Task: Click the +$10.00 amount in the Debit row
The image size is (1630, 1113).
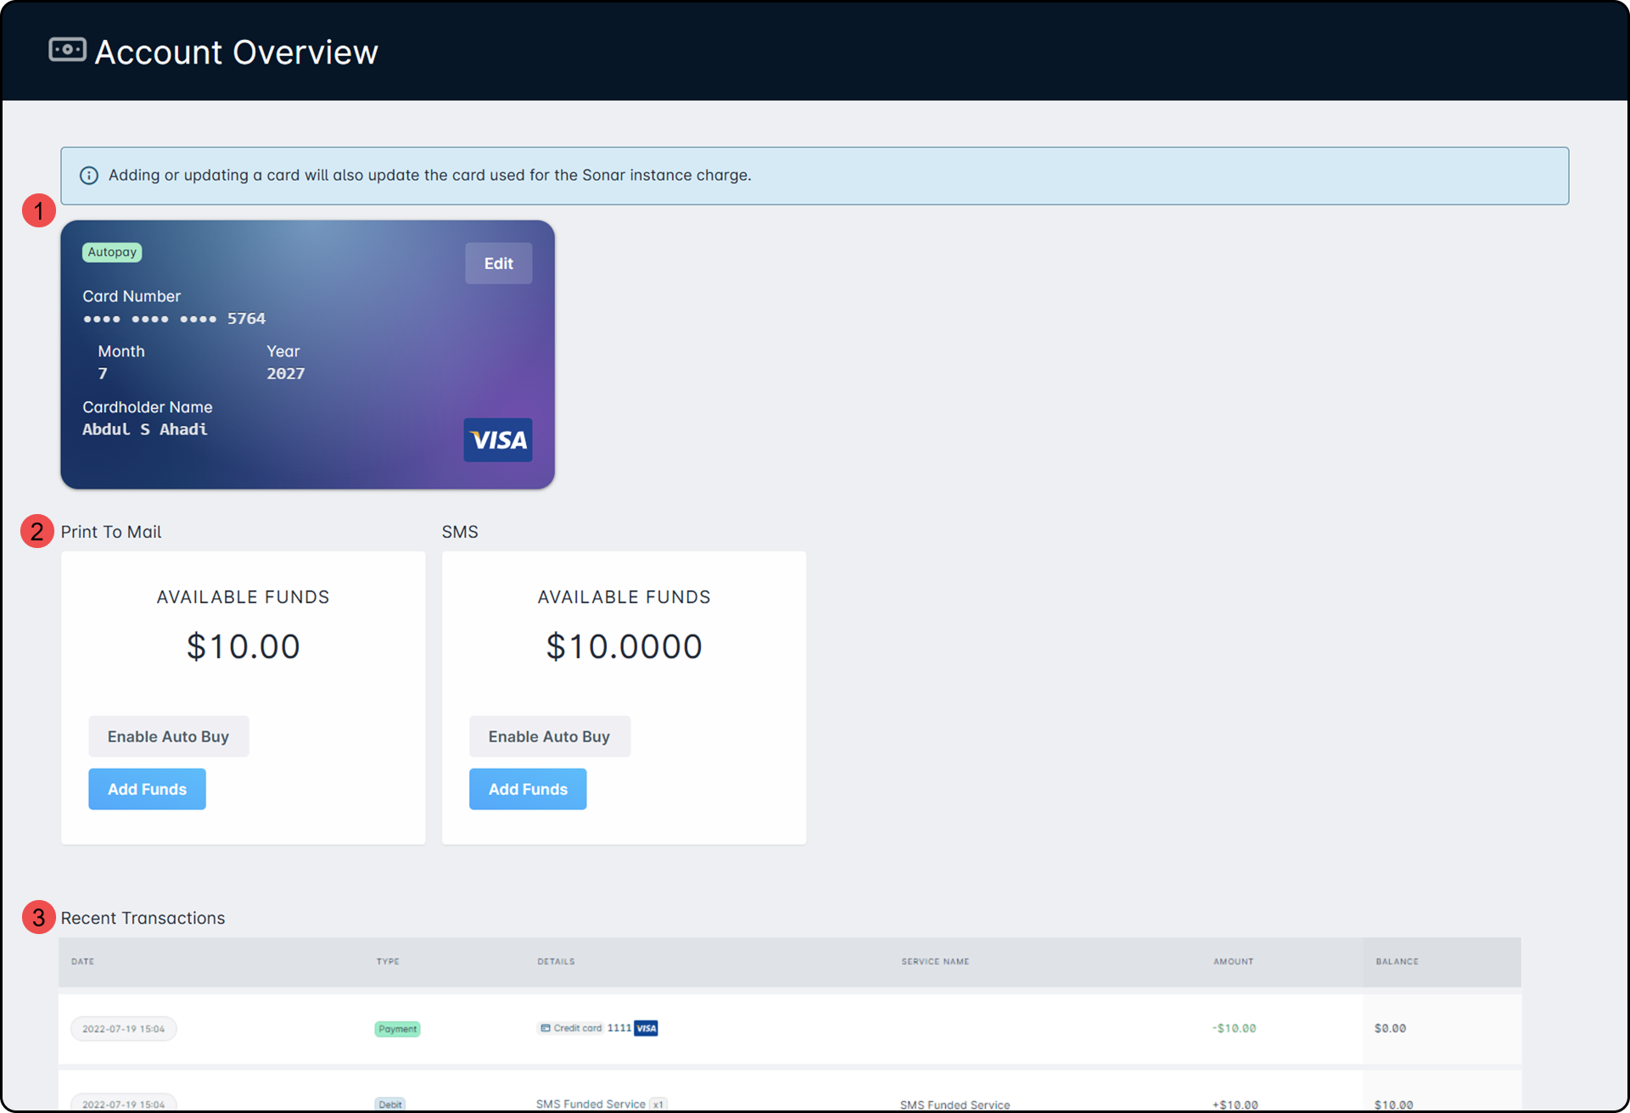Action: (x=1235, y=1105)
